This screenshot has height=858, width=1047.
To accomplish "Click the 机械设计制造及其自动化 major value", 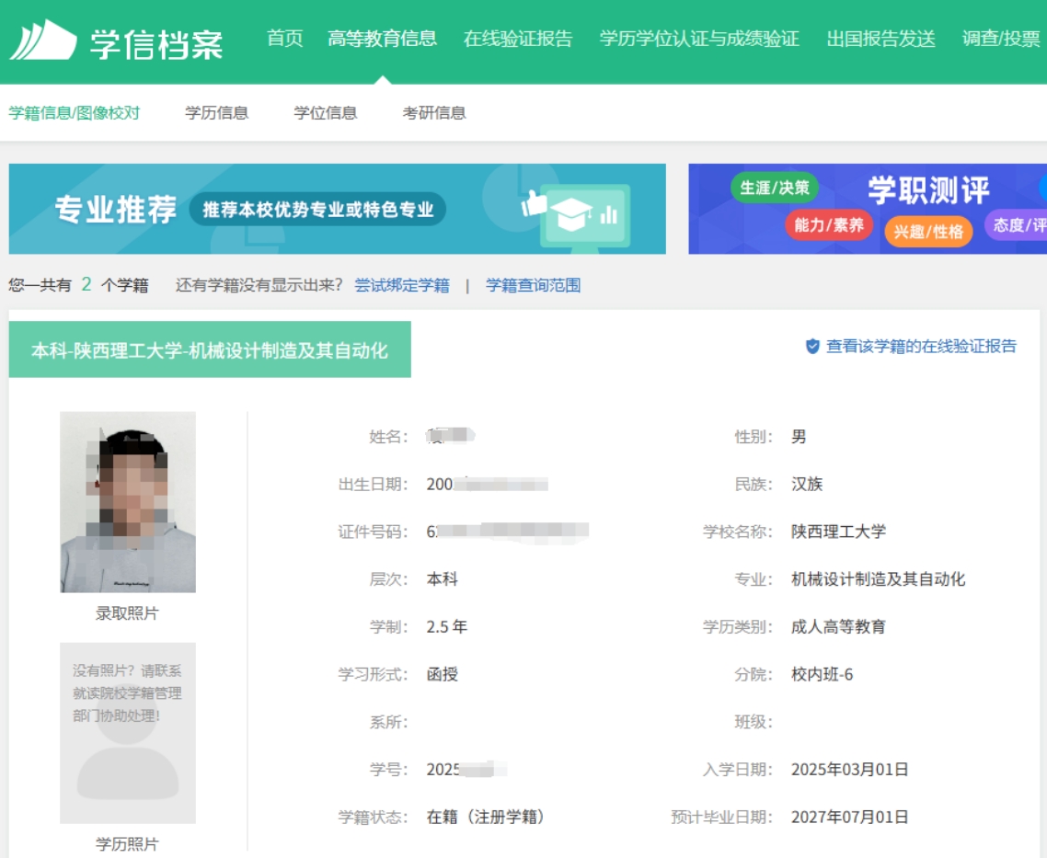I will 878,579.
